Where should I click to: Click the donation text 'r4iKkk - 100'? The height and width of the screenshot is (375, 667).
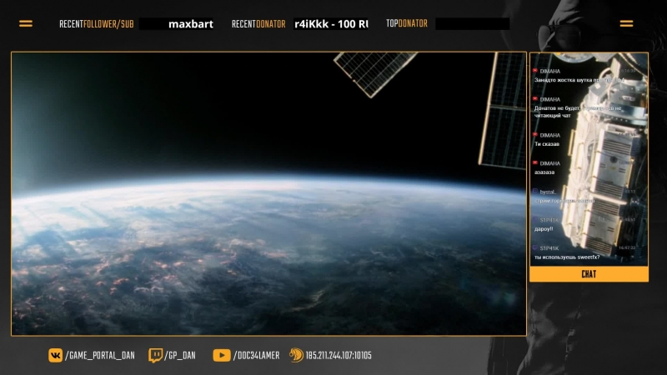pos(326,24)
